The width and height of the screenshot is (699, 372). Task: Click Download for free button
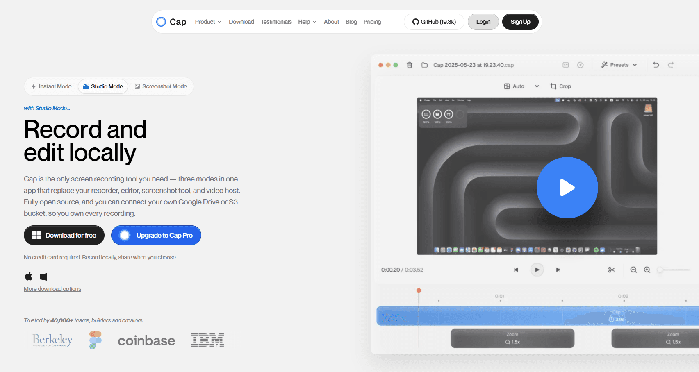64,235
